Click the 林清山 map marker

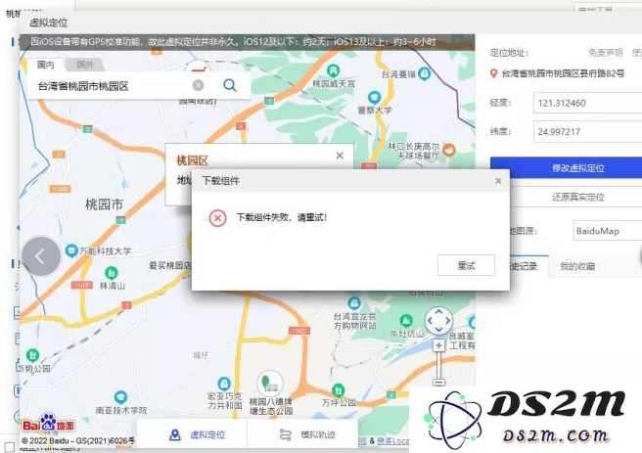112,272
